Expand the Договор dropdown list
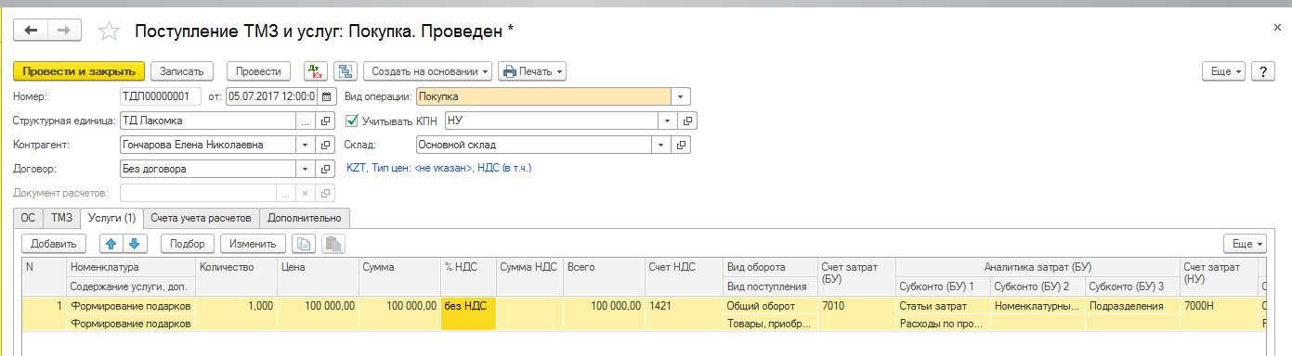 coord(306,170)
